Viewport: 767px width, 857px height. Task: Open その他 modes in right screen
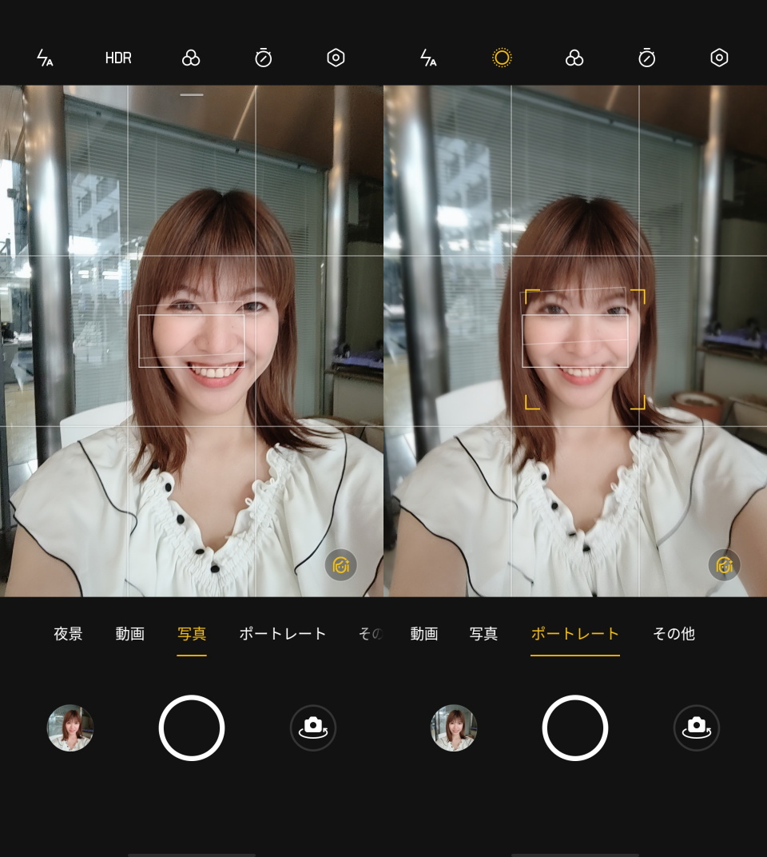[x=674, y=633]
